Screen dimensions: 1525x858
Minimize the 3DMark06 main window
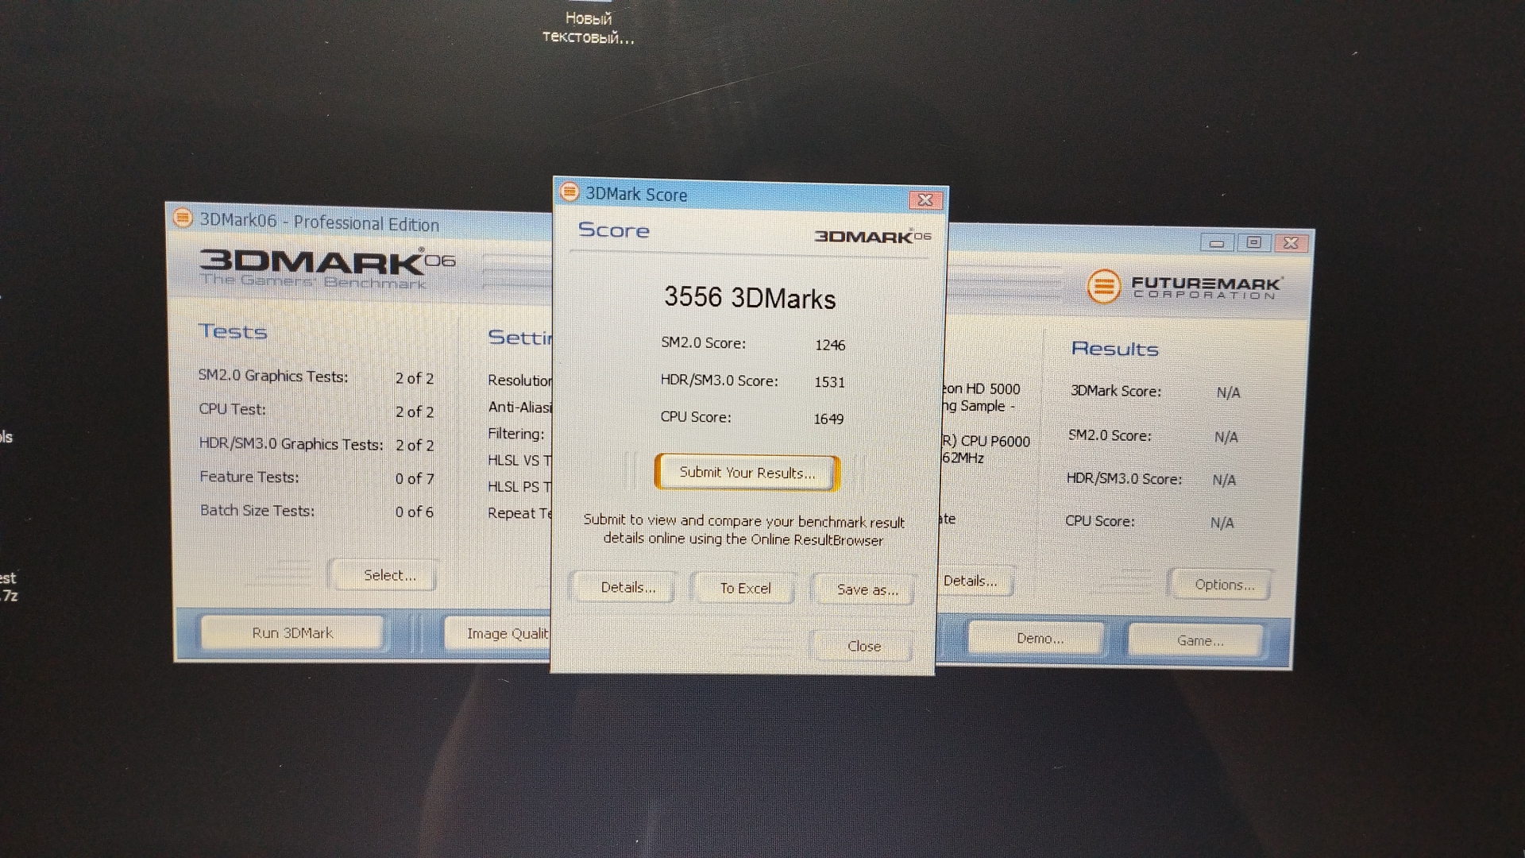(1217, 243)
